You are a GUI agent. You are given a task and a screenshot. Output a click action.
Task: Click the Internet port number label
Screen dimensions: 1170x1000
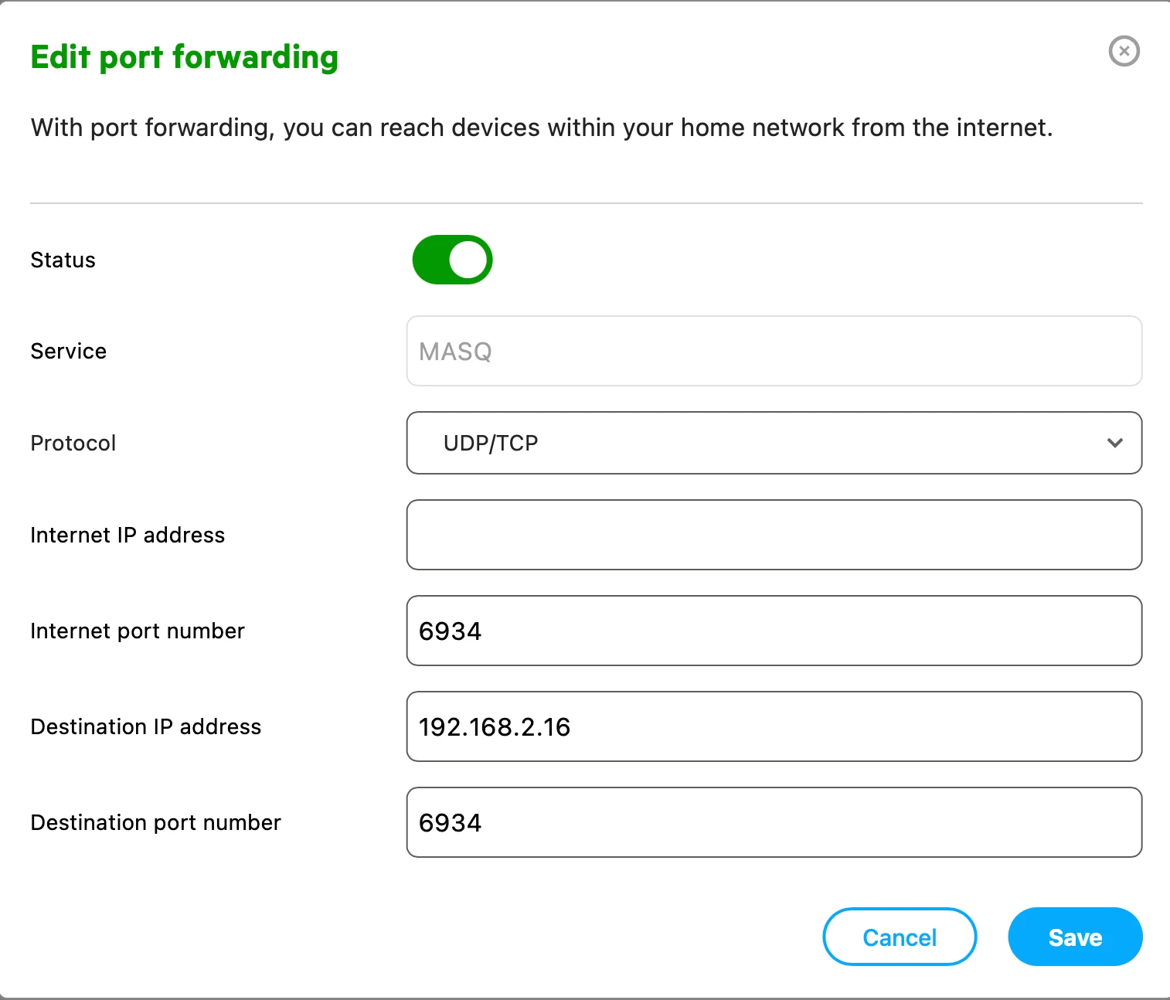(x=138, y=631)
